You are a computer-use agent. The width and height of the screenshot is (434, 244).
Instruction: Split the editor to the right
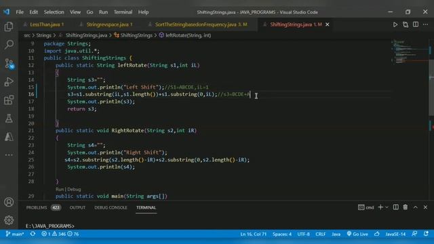point(416,24)
